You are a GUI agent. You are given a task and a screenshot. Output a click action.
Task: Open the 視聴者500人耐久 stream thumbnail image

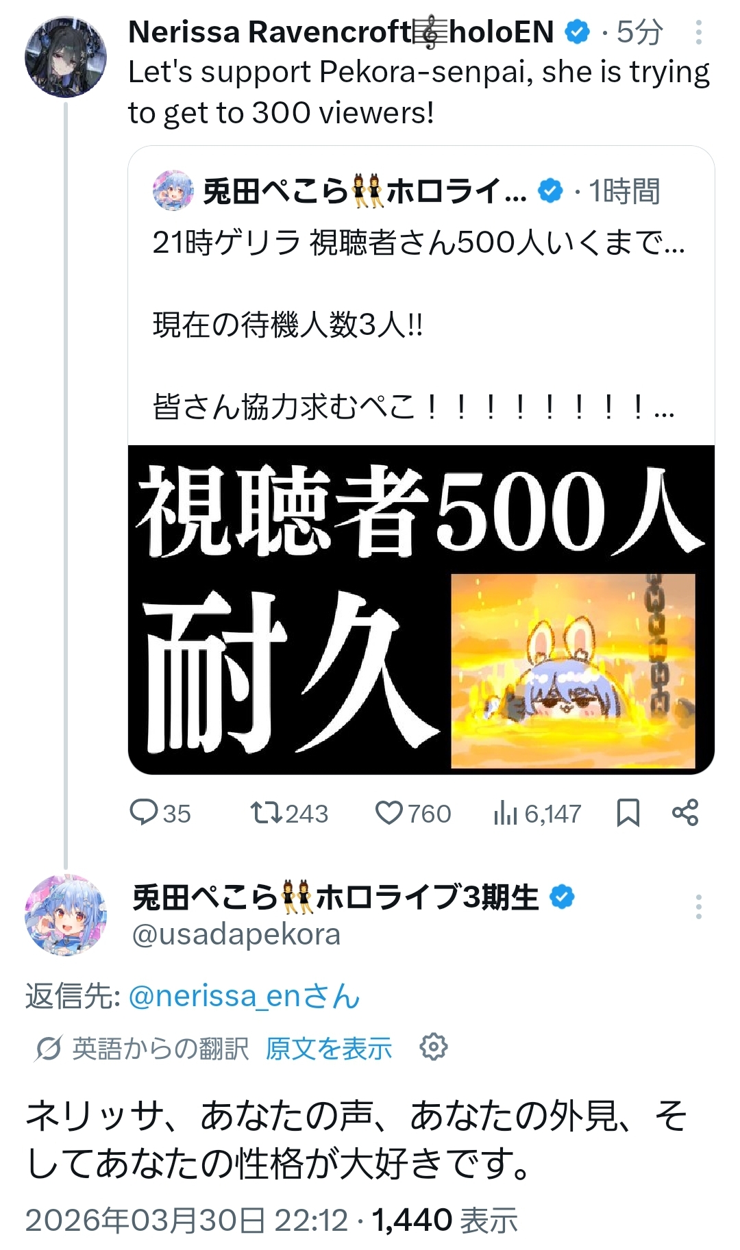[x=421, y=610]
